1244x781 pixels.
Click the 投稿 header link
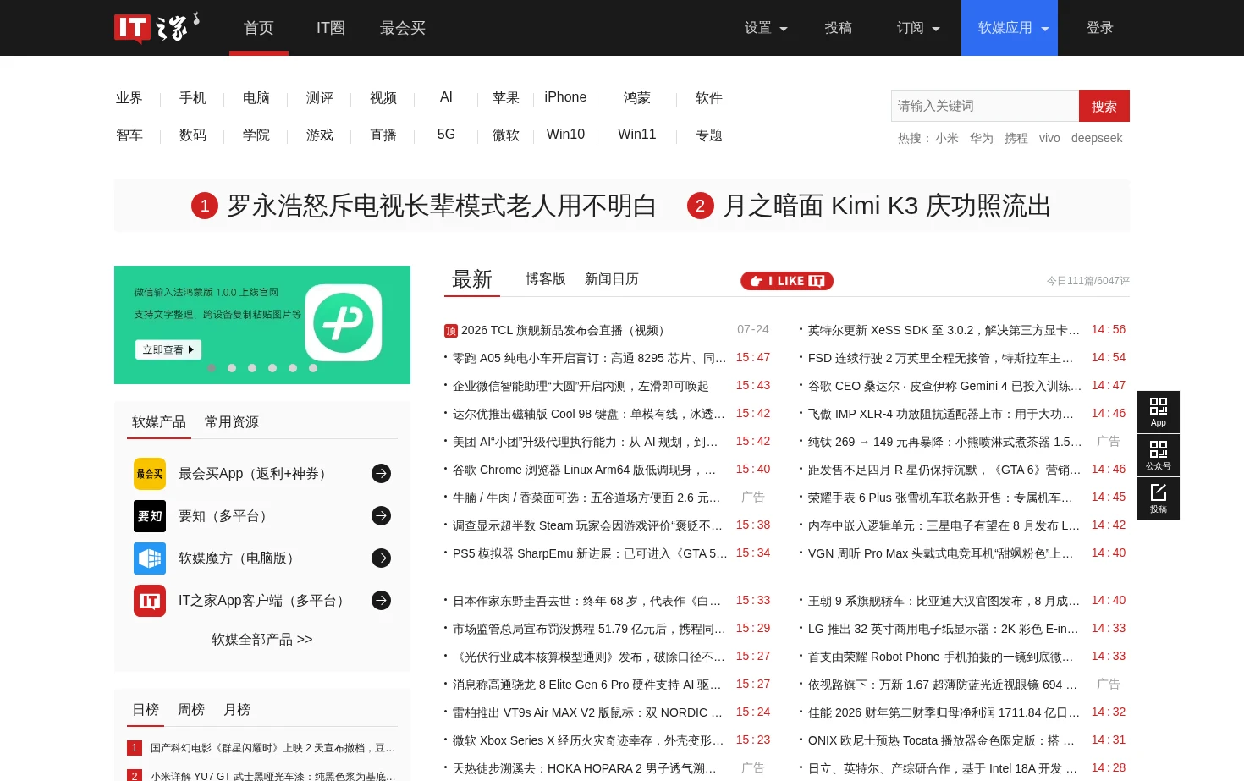point(839,28)
